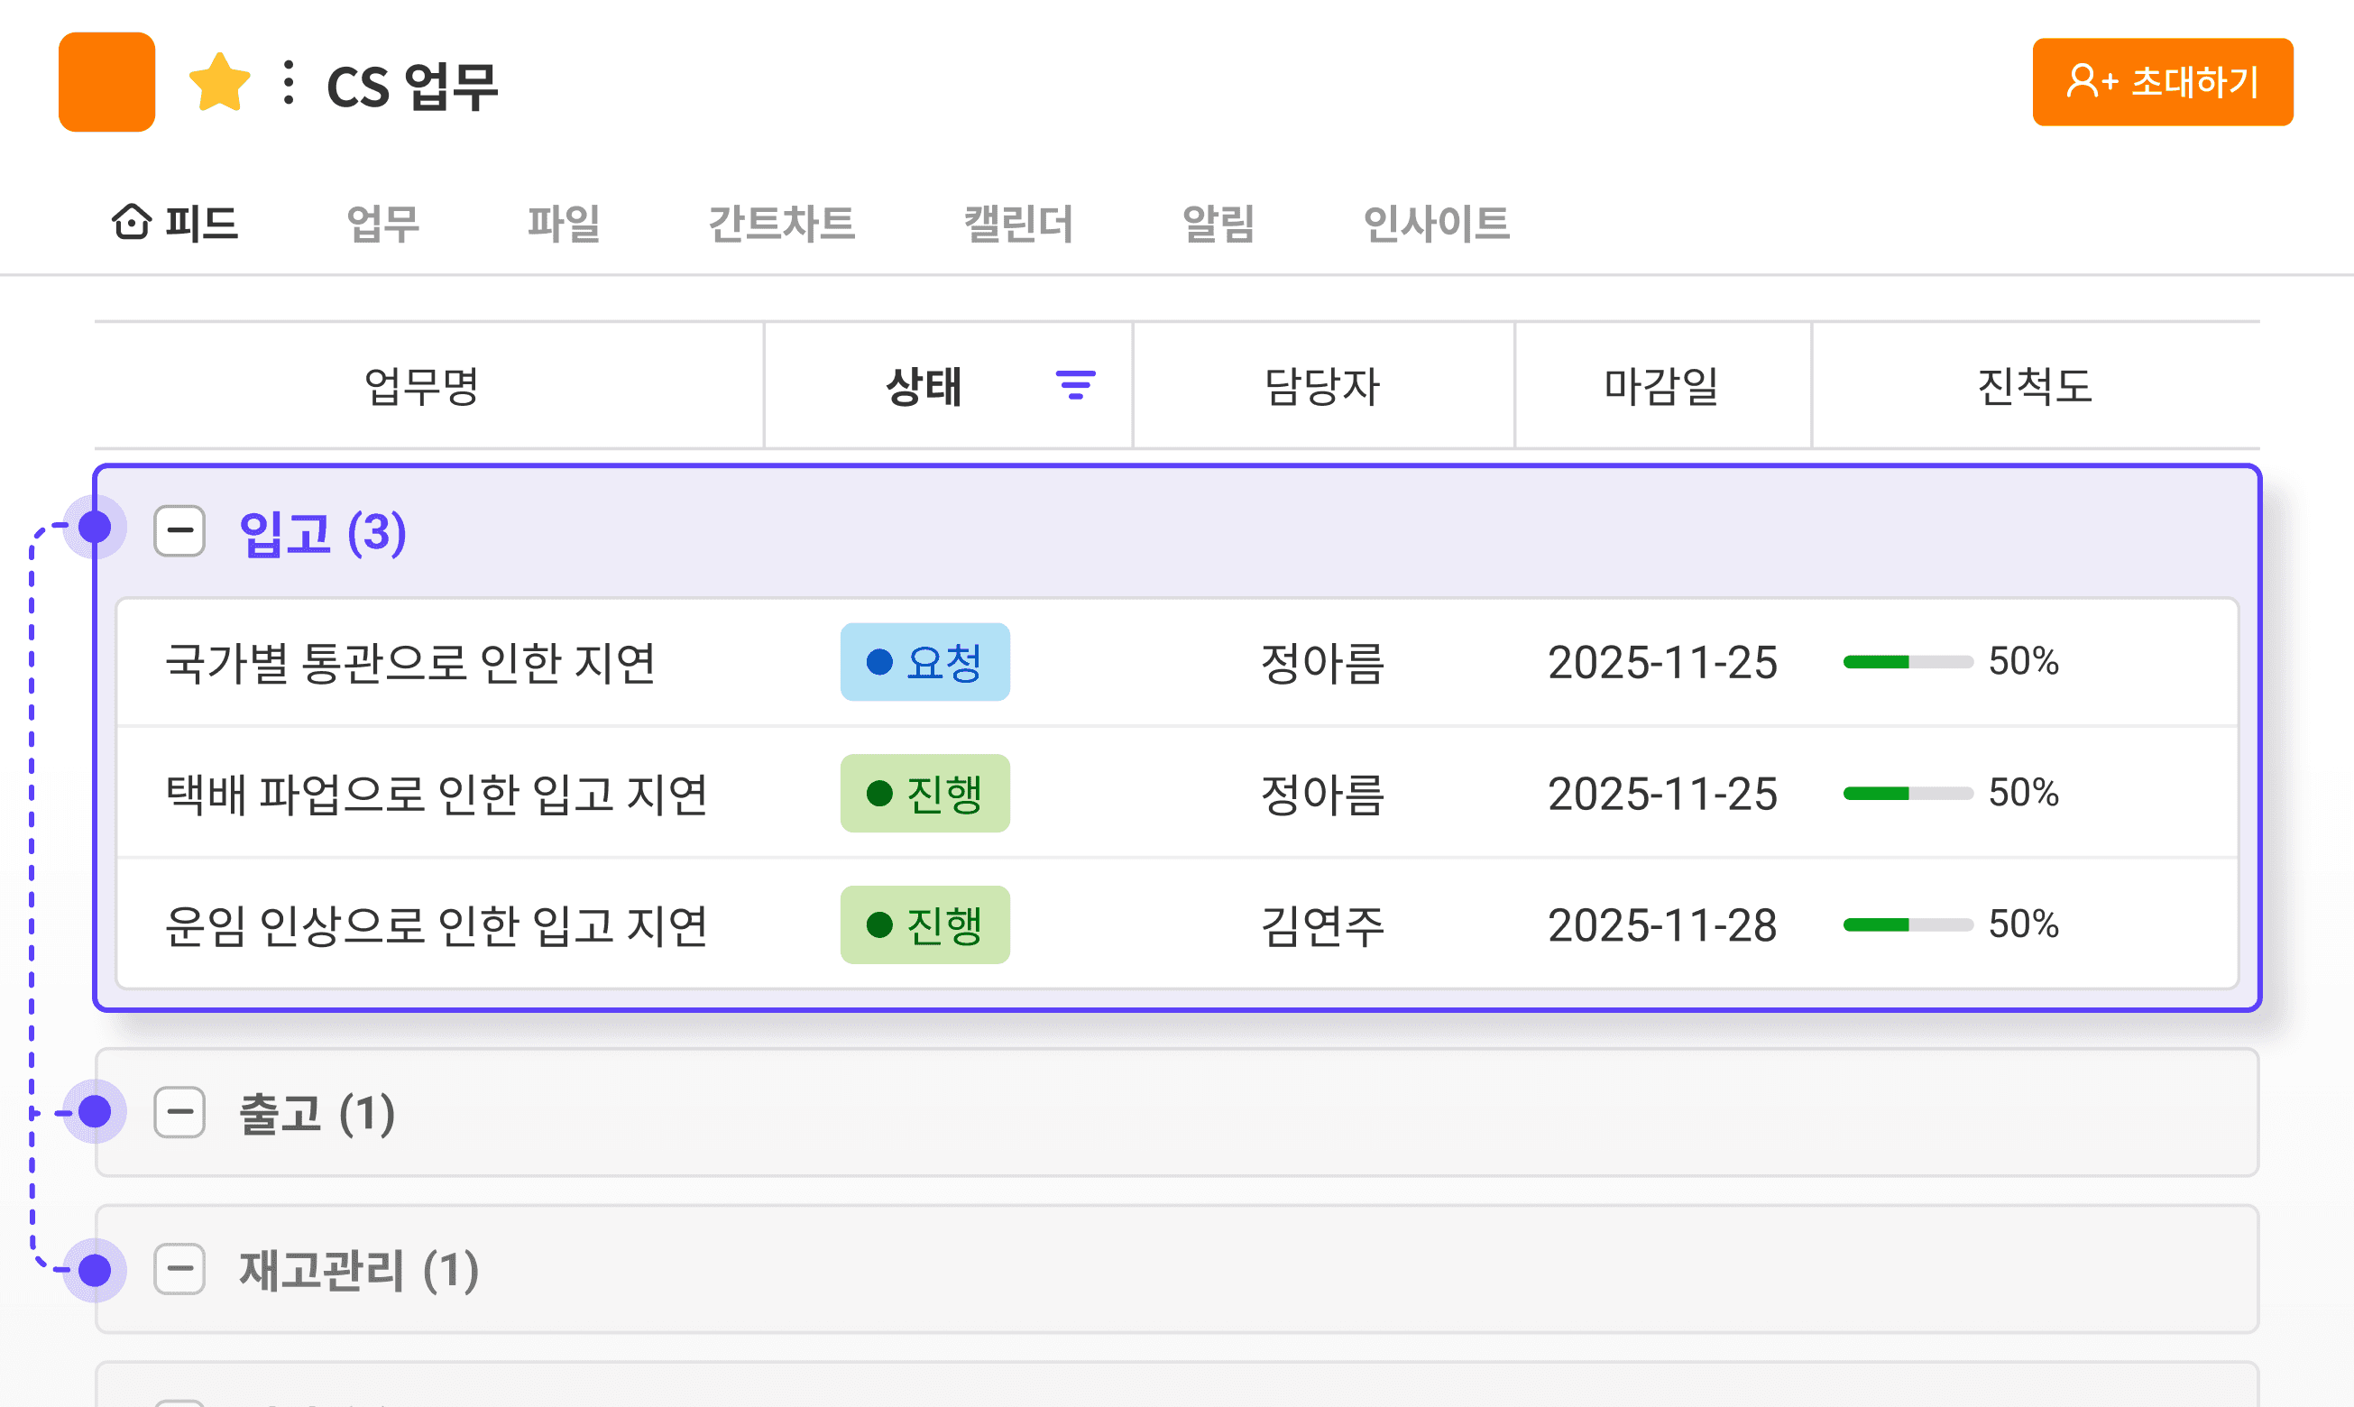Image resolution: width=2354 pixels, height=1407 pixels.
Task: Open the three-dot project menu
Action: 290,84
